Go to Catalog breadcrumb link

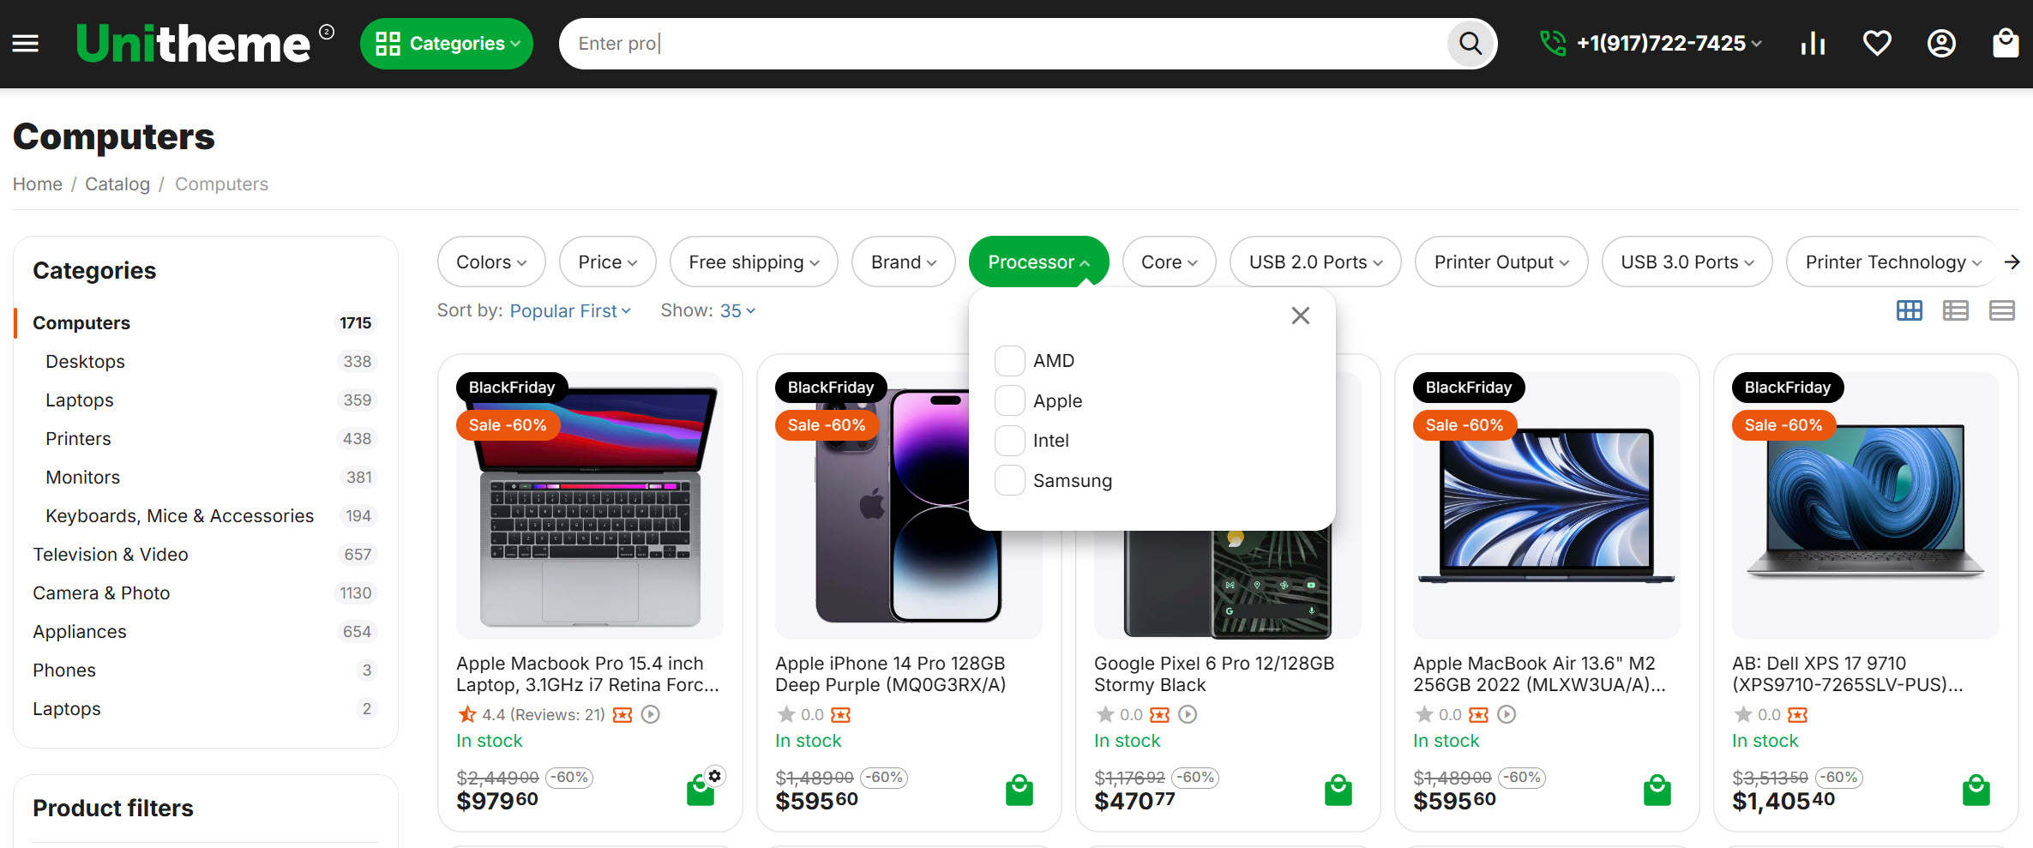point(117,184)
